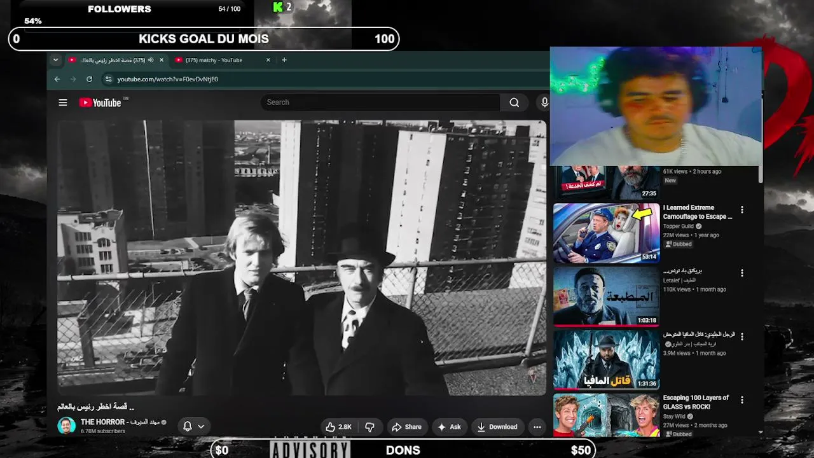The image size is (814, 458).
Task: Open options for the Letaief video
Action: (x=742, y=273)
